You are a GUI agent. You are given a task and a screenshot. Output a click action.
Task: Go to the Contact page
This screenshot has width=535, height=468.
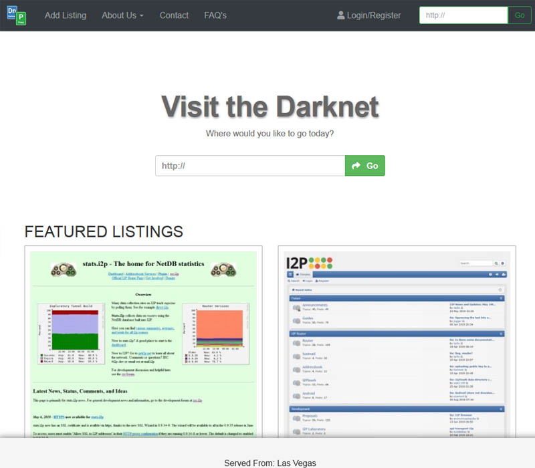pyautogui.click(x=174, y=15)
